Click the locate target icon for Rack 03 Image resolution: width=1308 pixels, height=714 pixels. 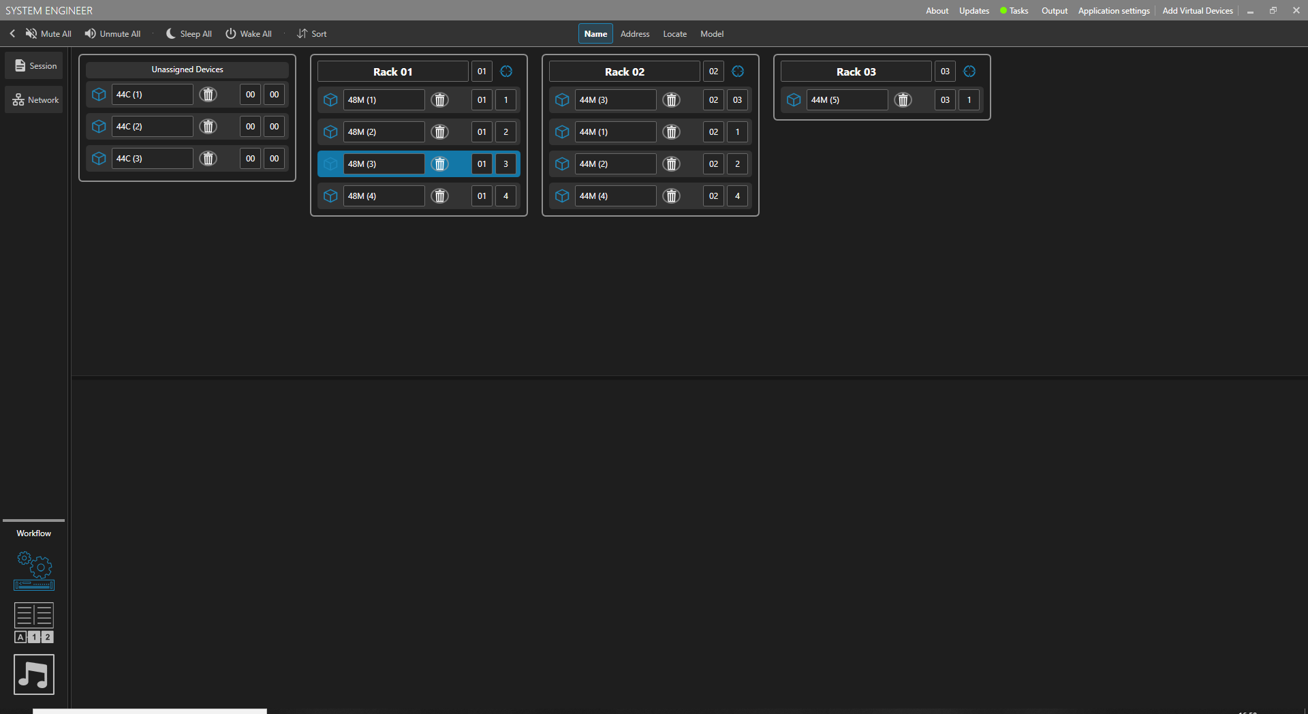click(x=969, y=72)
